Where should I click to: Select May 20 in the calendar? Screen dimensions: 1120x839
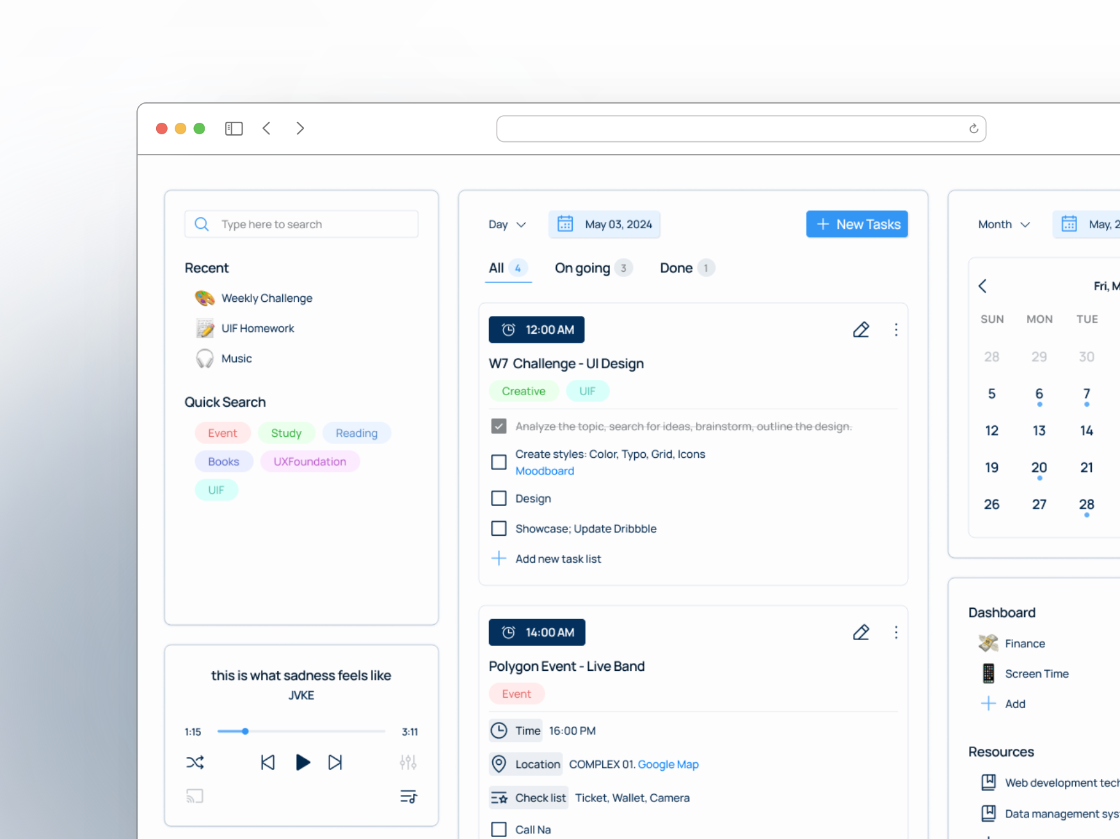point(1039,467)
